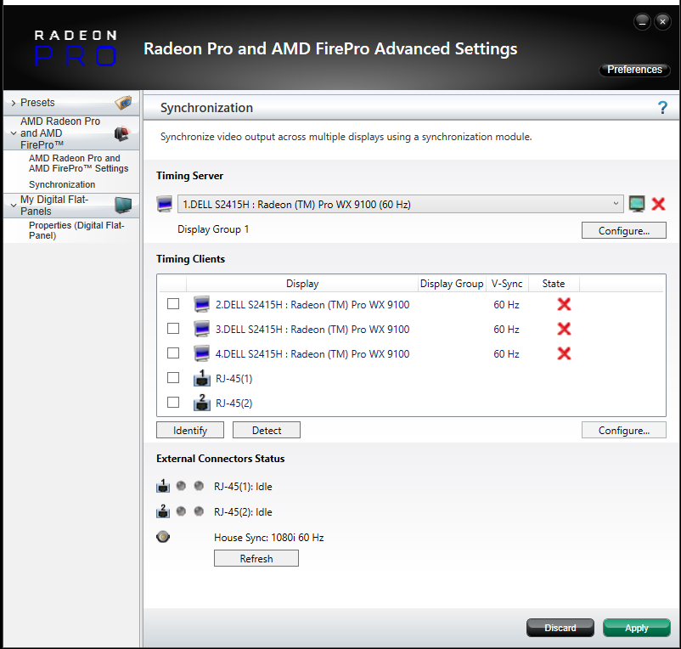Enable the RJ-45(1) timing client checkbox
Image resolution: width=681 pixels, height=649 pixels.
click(173, 378)
